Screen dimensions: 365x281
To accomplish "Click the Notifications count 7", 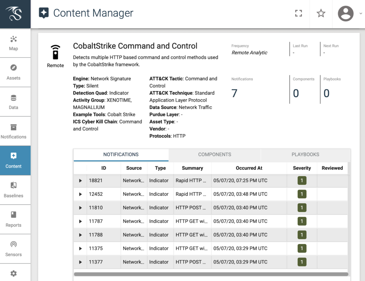I will (x=234, y=93).
